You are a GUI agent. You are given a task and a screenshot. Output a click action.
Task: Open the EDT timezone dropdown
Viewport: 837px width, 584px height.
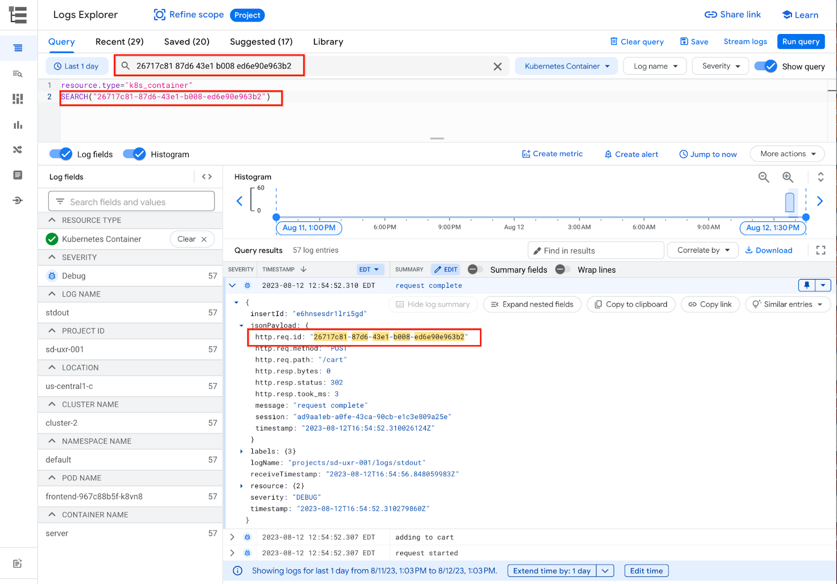(370, 269)
